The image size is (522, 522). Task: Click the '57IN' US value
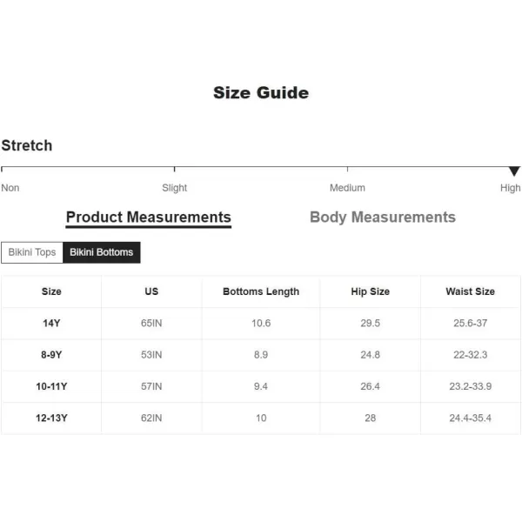click(x=151, y=386)
